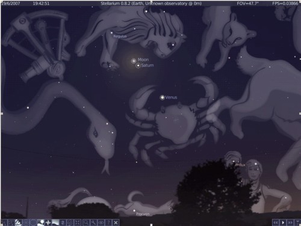The height and width of the screenshot is (226, 301).
Task: Quit Stellarium with X toolbar button
Action: click(x=116, y=222)
